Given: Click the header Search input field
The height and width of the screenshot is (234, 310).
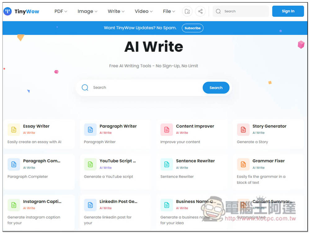Looking at the screenshot, I should tap(241, 11).
